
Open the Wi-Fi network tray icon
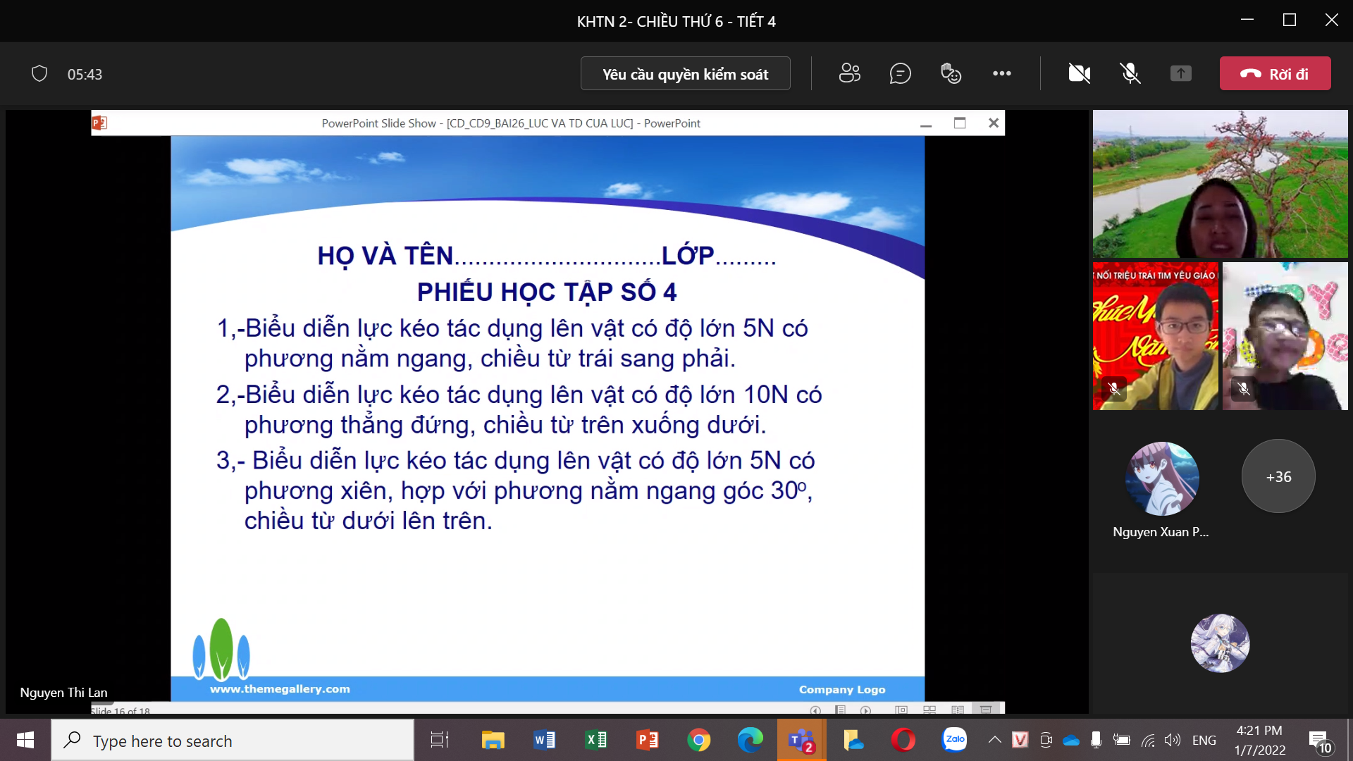click(x=1148, y=740)
